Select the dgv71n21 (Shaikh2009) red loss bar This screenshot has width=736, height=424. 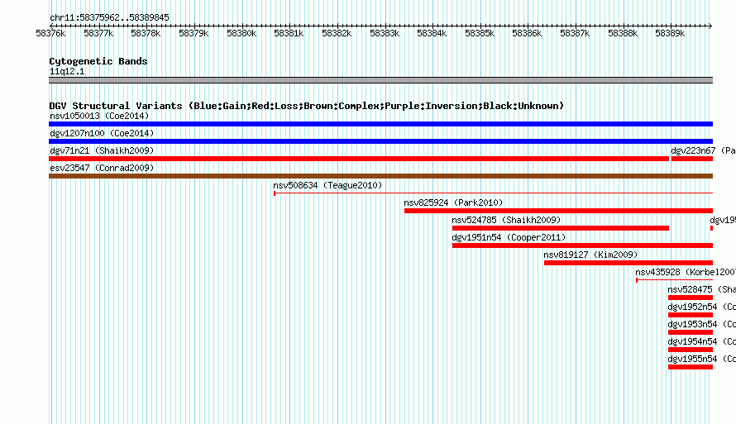tap(359, 159)
